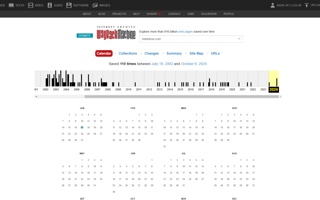The width and height of the screenshot is (320, 200).
Task: Click the Log In link
Action: coord(296,5)
